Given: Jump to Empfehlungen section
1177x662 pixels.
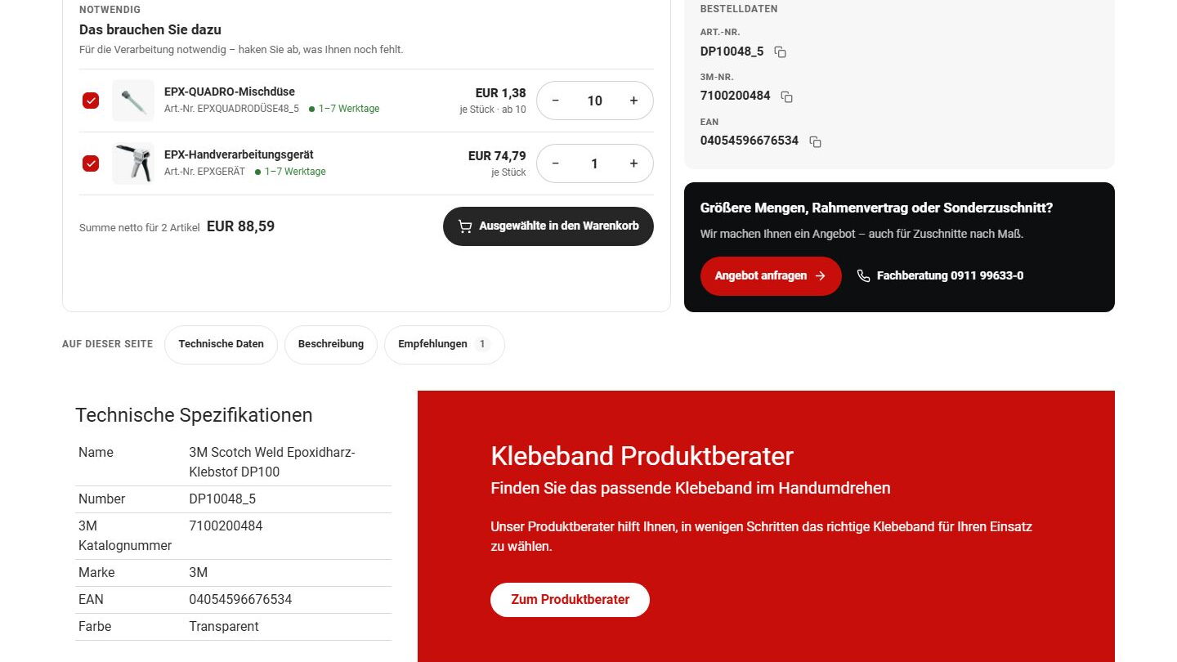Looking at the screenshot, I should click(445, 344).
